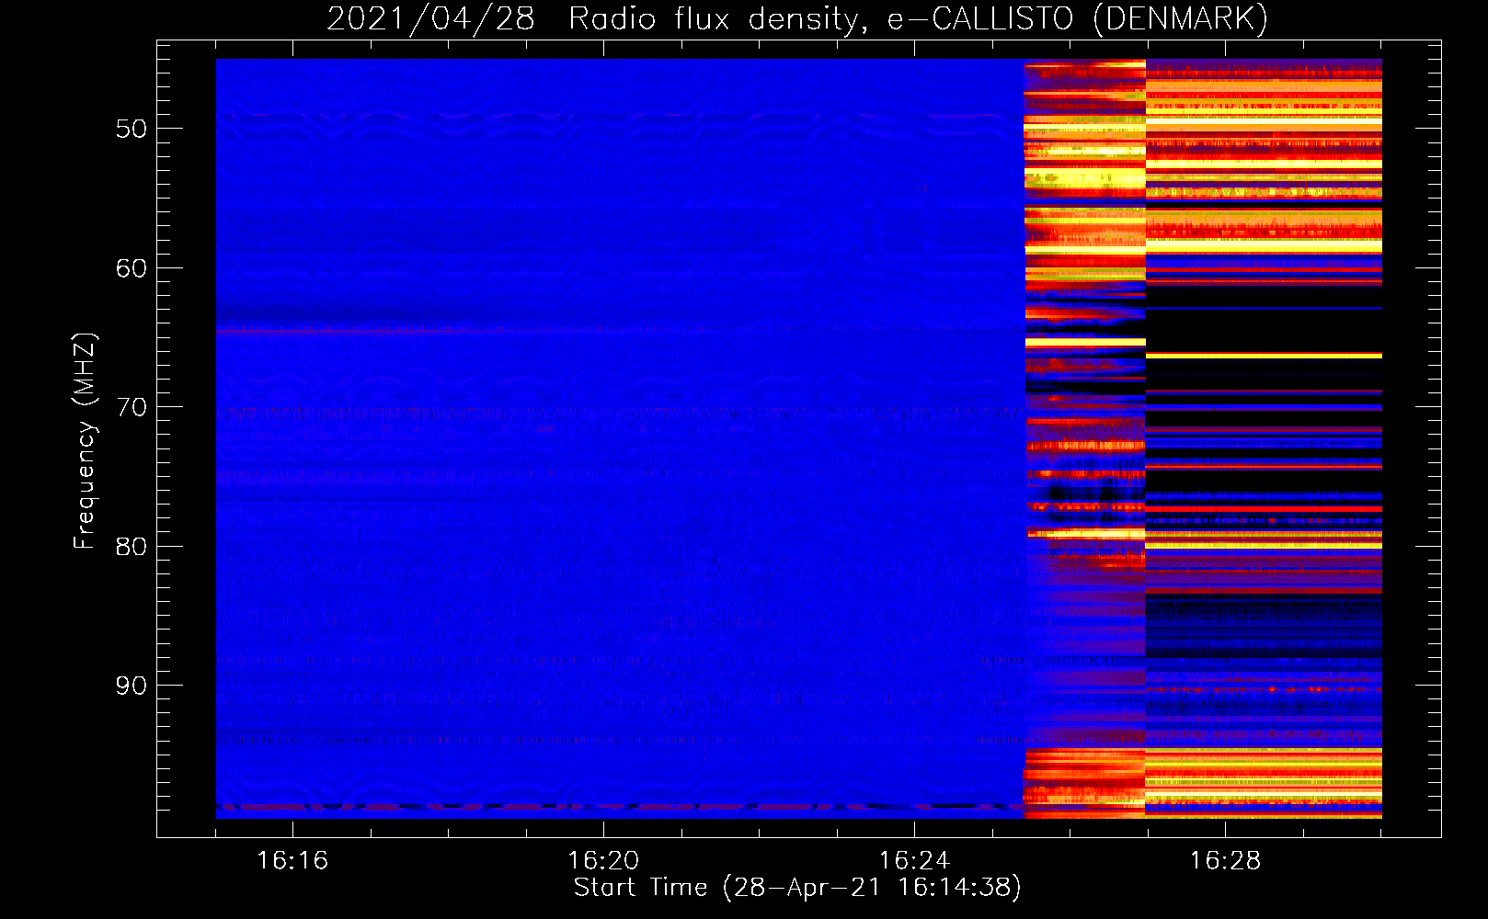Click the 16:20 time tick label
Image resolution: width=1488 pixels, height=919 pixels.
(603, 860)
